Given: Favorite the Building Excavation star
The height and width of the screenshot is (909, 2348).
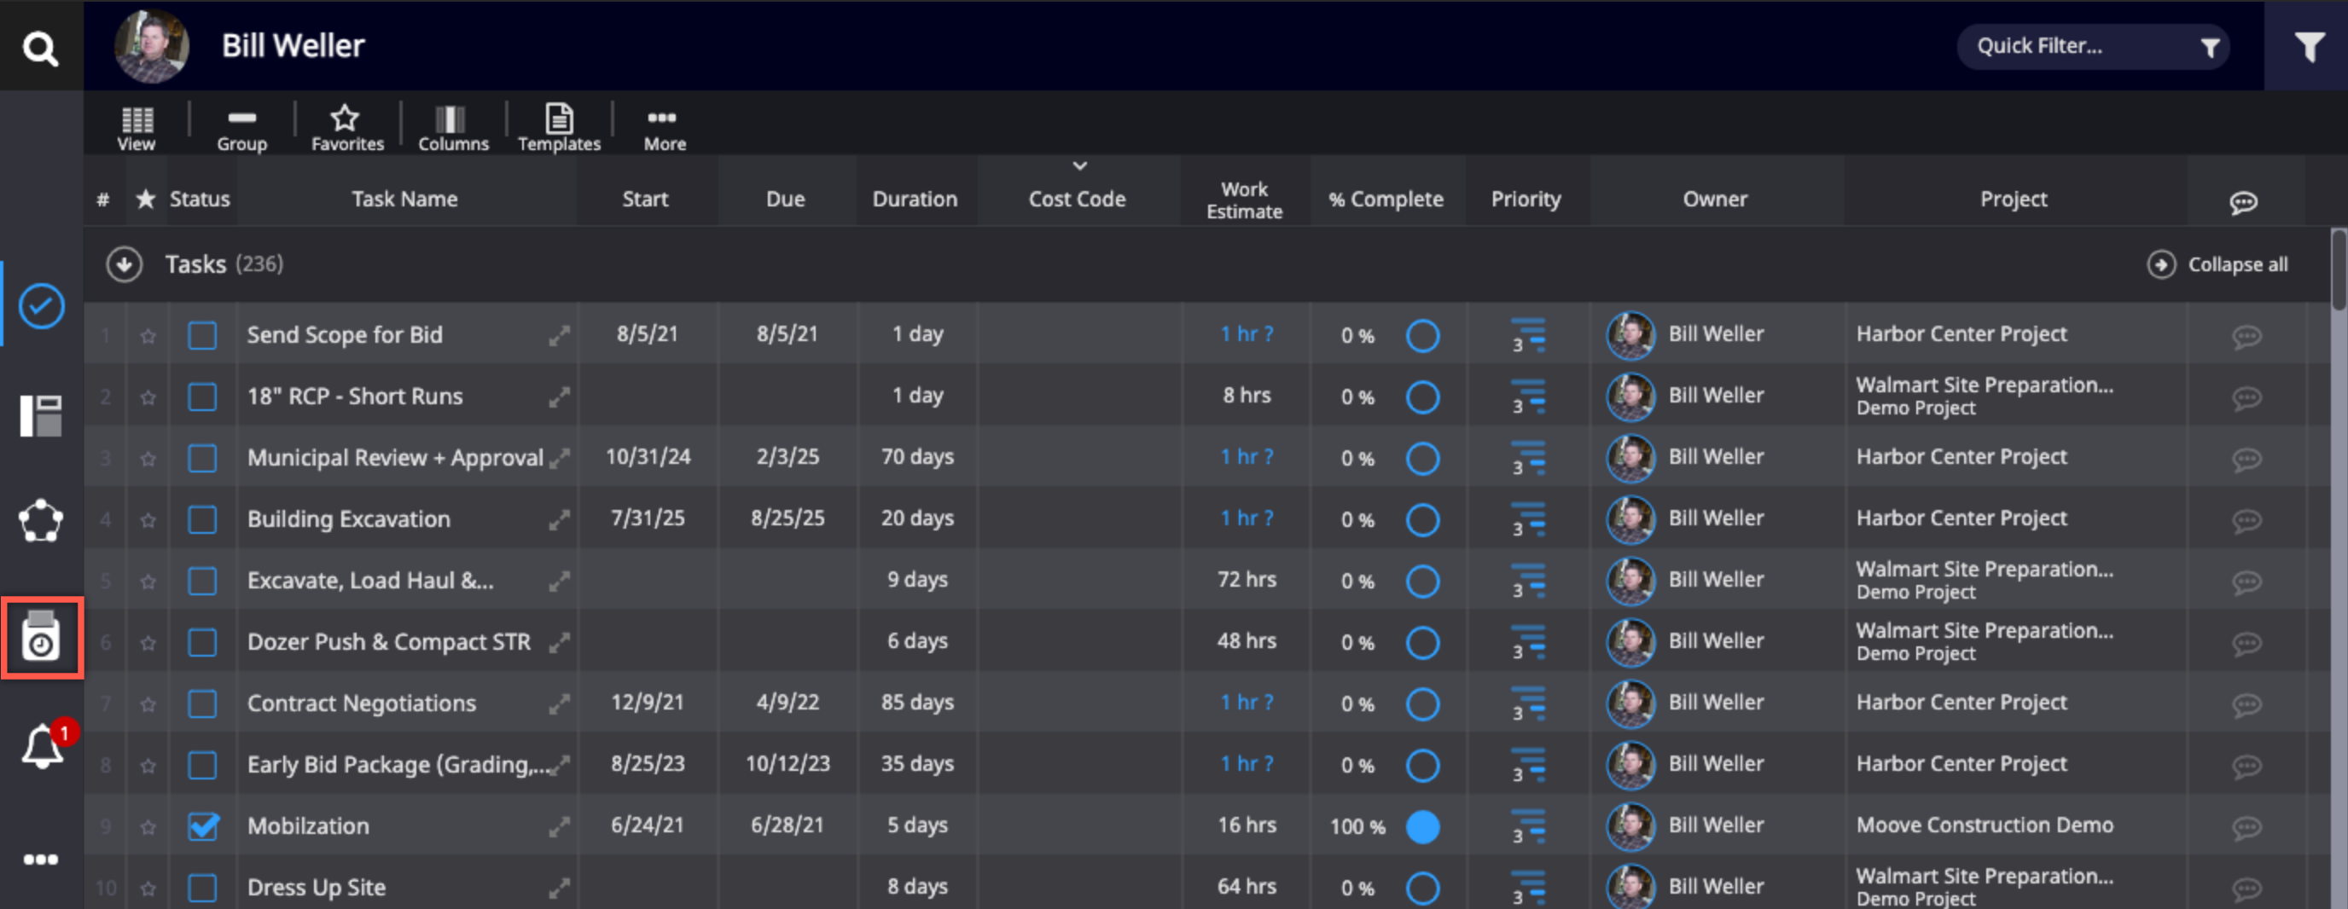Looking at the screenshot, I should [x=148, y=520].
